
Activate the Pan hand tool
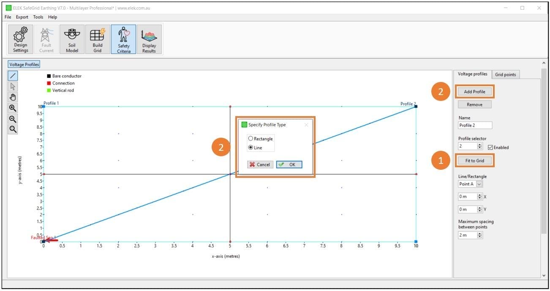point(13,97)
